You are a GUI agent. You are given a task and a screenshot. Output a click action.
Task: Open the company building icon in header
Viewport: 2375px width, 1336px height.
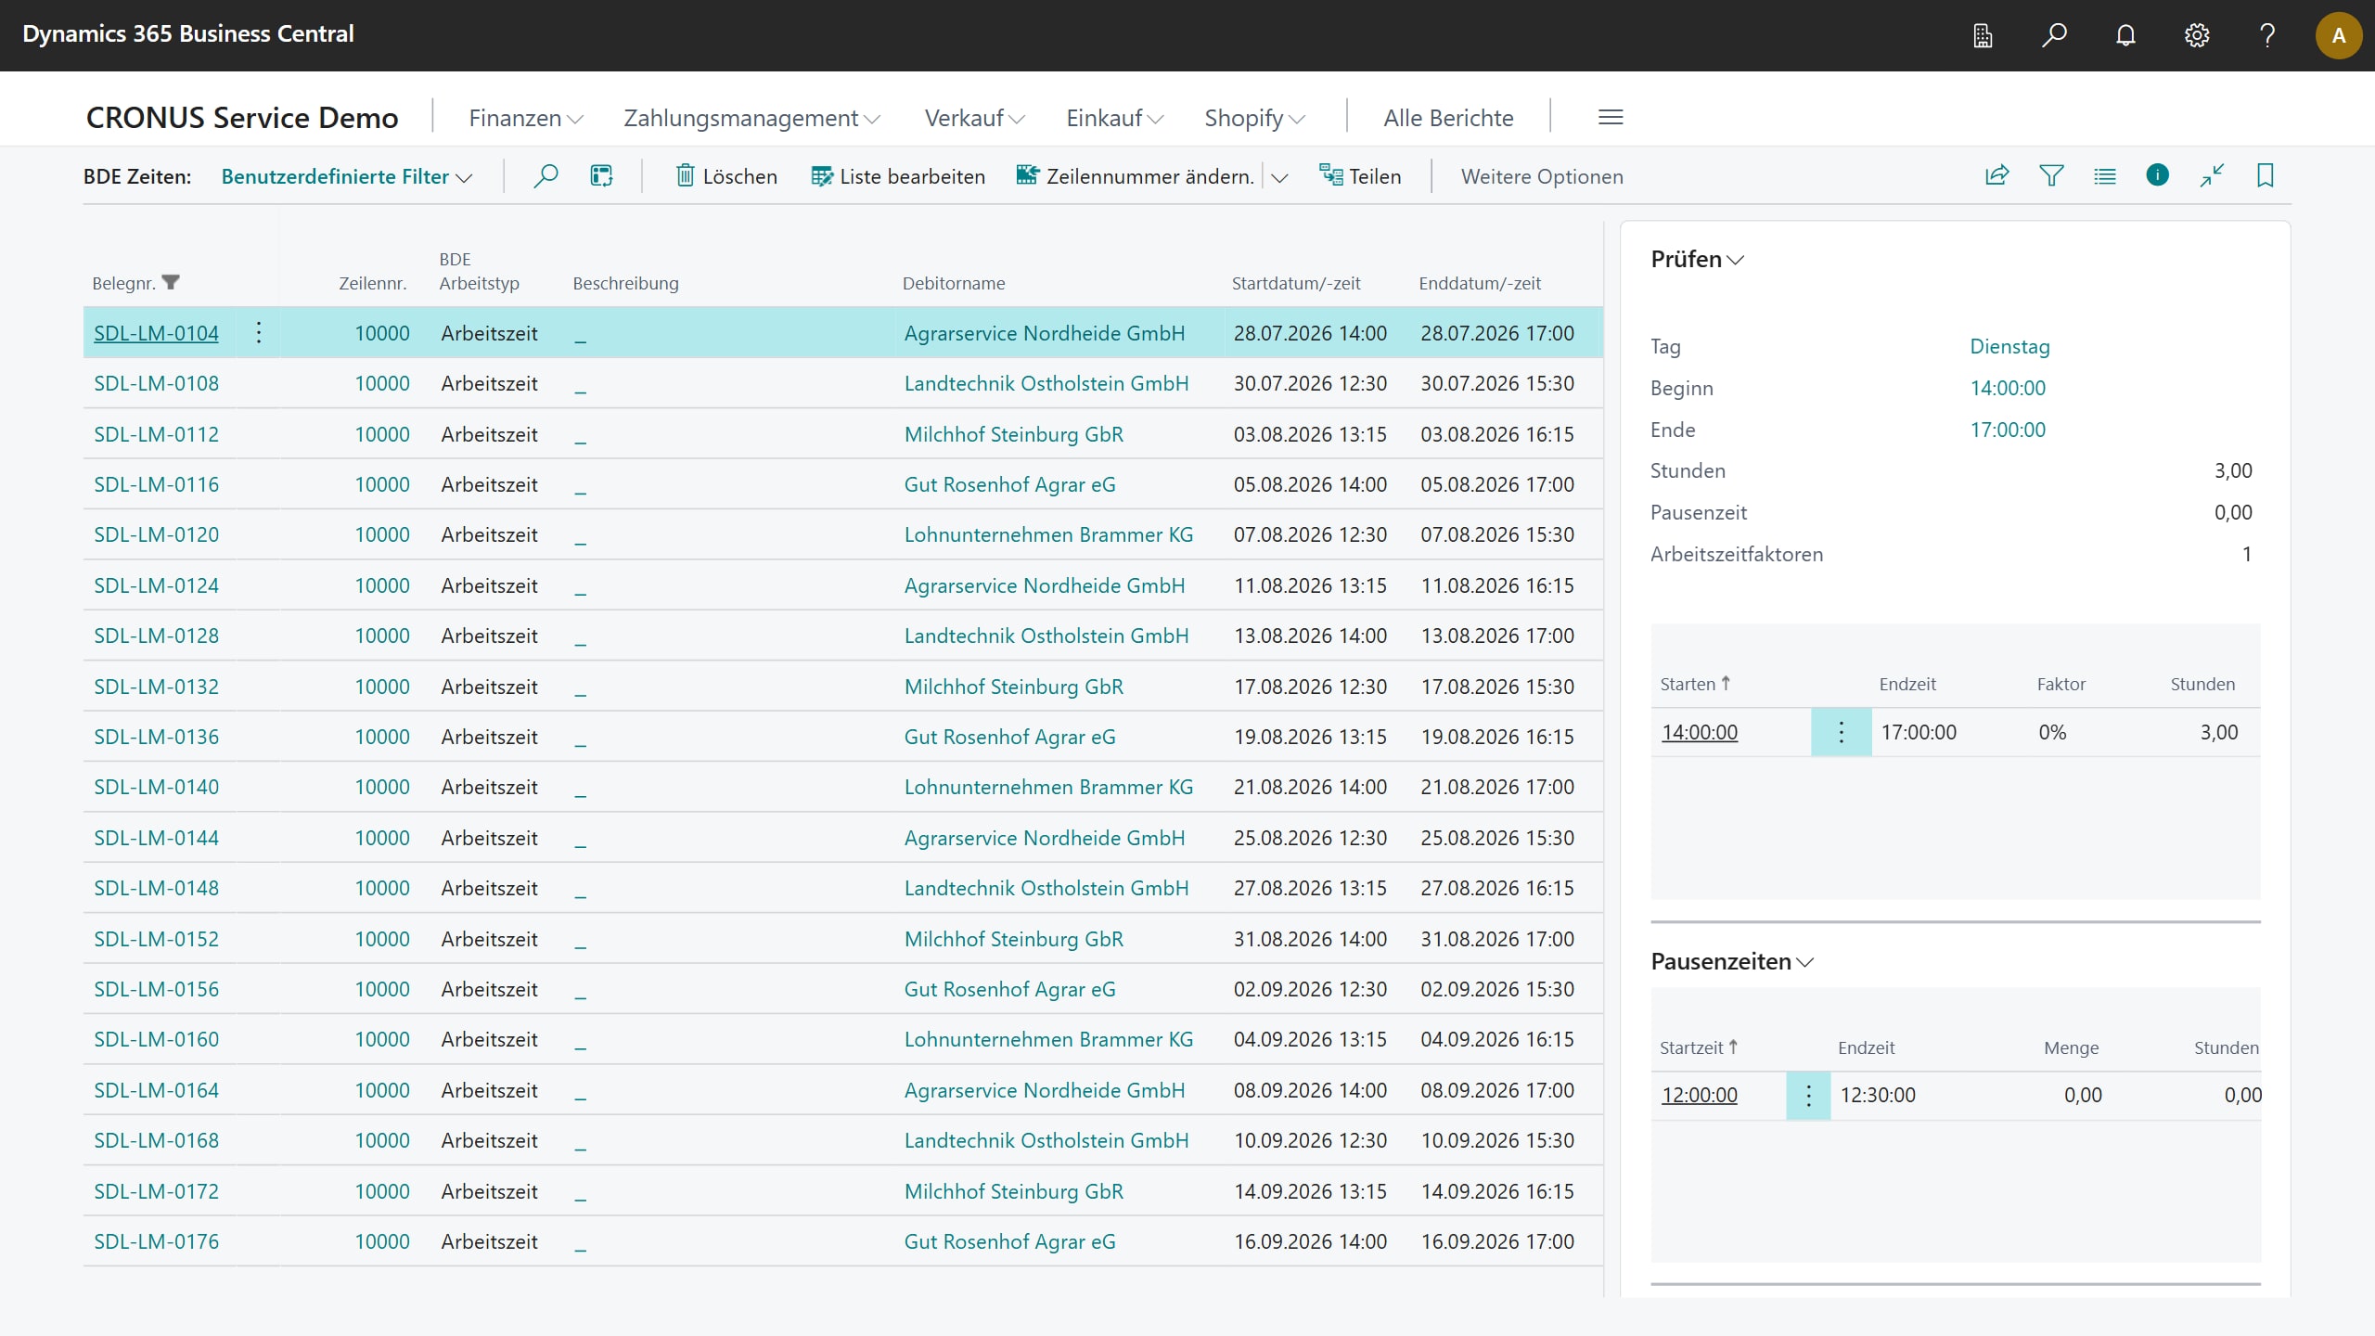point(1983,35)
